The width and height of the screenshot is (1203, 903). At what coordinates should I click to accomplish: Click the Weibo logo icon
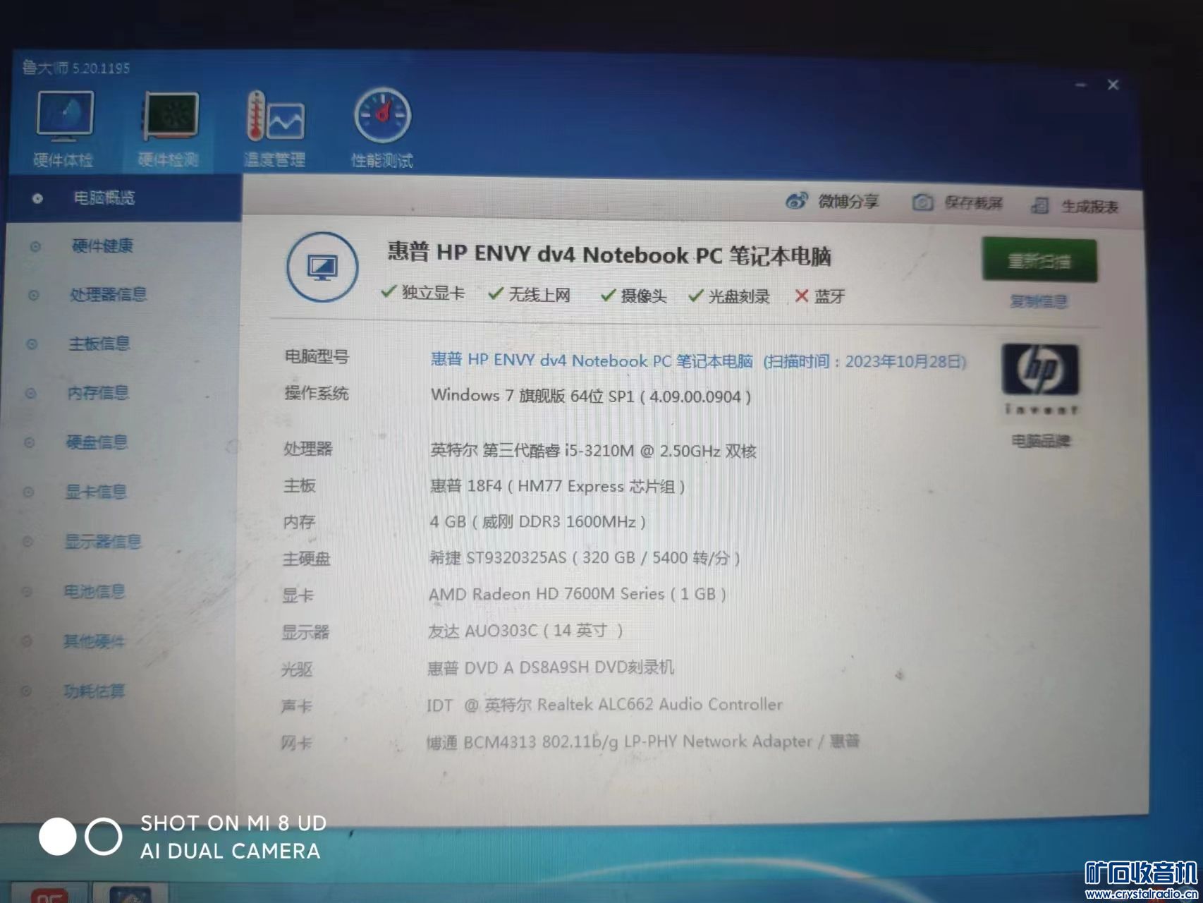[796, 201]
